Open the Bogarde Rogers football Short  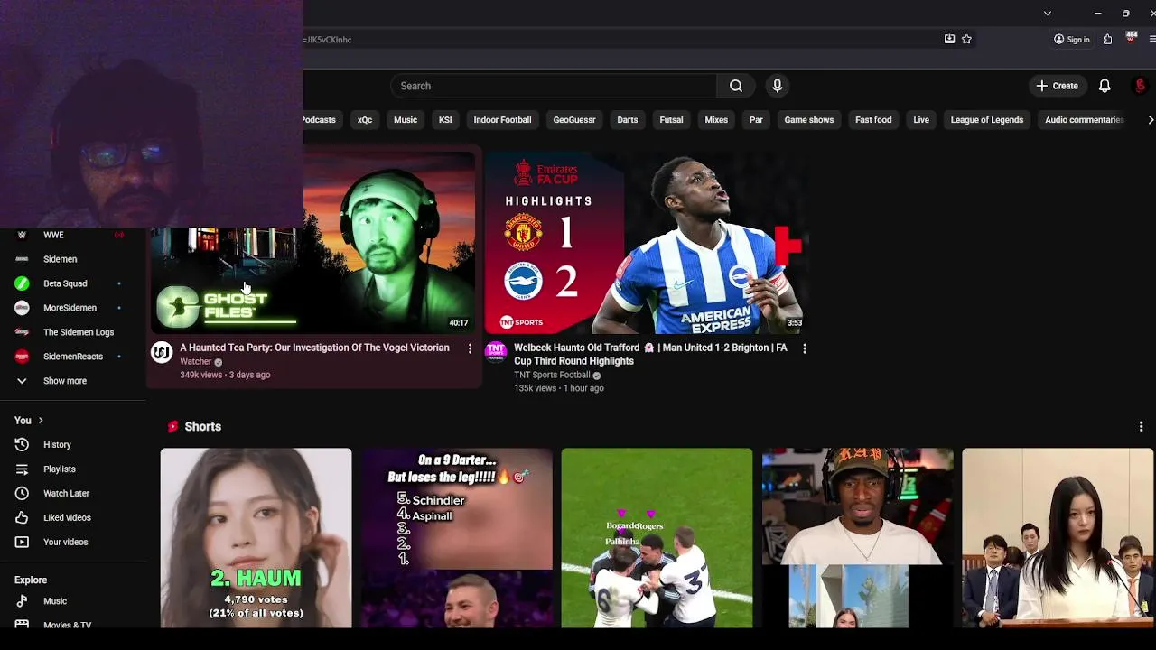(x=657, y=538)
